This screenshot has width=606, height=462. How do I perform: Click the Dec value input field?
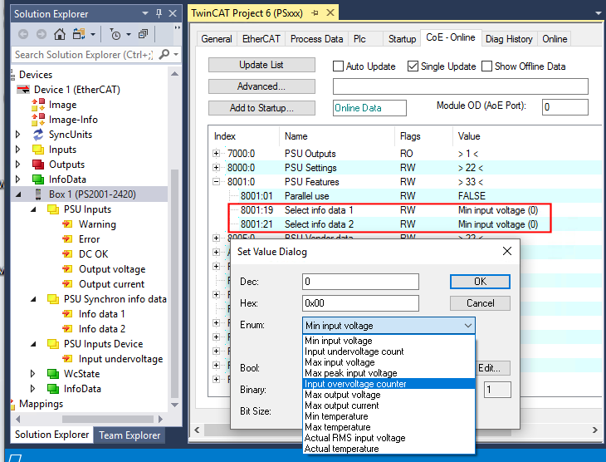pos(360,282)
